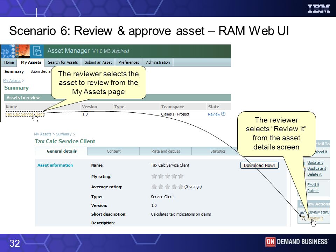Click the Update it link
Image resolution: width=336 pixels, height=252 pixels.
click(x=315, y=162)
